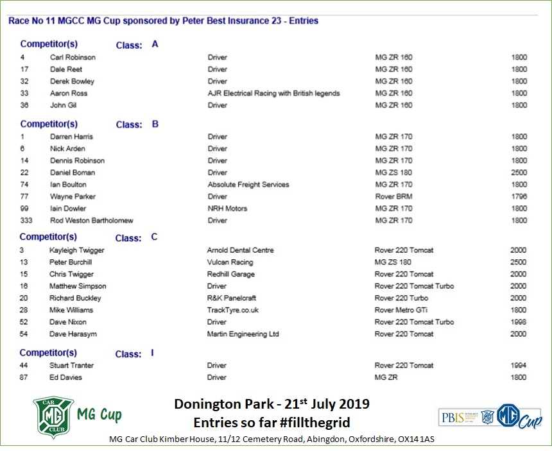Select driver Carl Robinson entry
552x451 pixels.
point(73,57)
